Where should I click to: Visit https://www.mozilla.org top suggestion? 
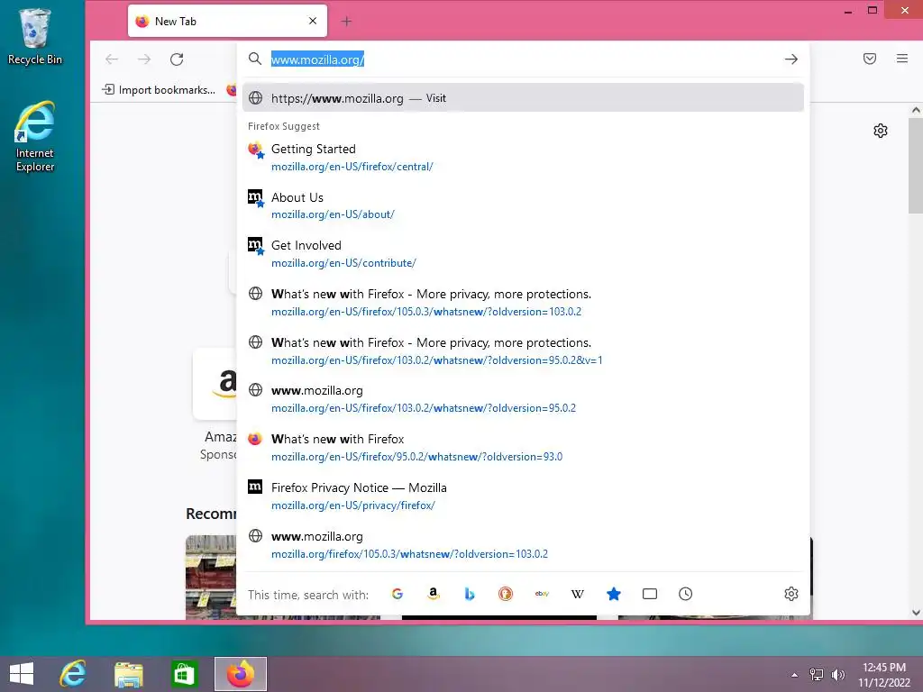[523, 97]
